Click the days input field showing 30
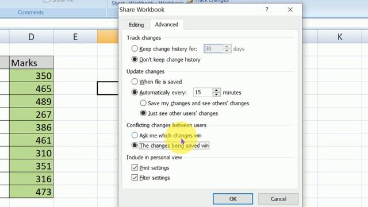The image size is (368, 207). pos(213,48)
